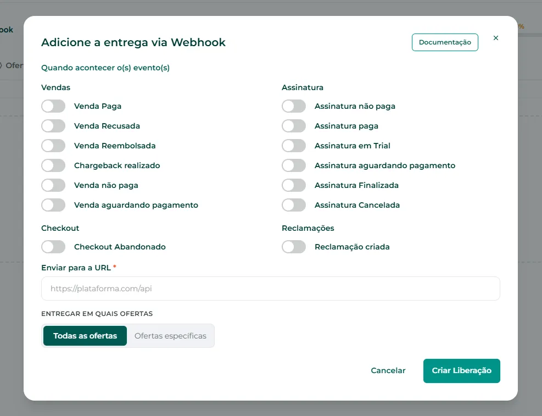Toggle Venda Reembolsada event
Screen dimensions: 542x416
tap(53, 146)
